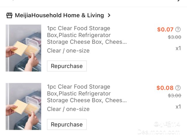Show price help next to $0.08
The width and height of the screenshot is (187, 140).
178,88
